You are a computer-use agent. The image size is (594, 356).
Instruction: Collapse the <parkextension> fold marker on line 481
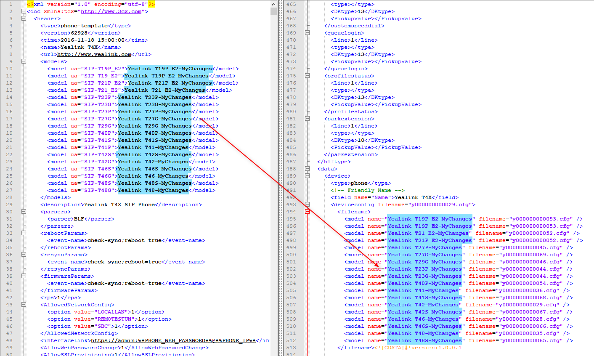click(x=307, y=119)
